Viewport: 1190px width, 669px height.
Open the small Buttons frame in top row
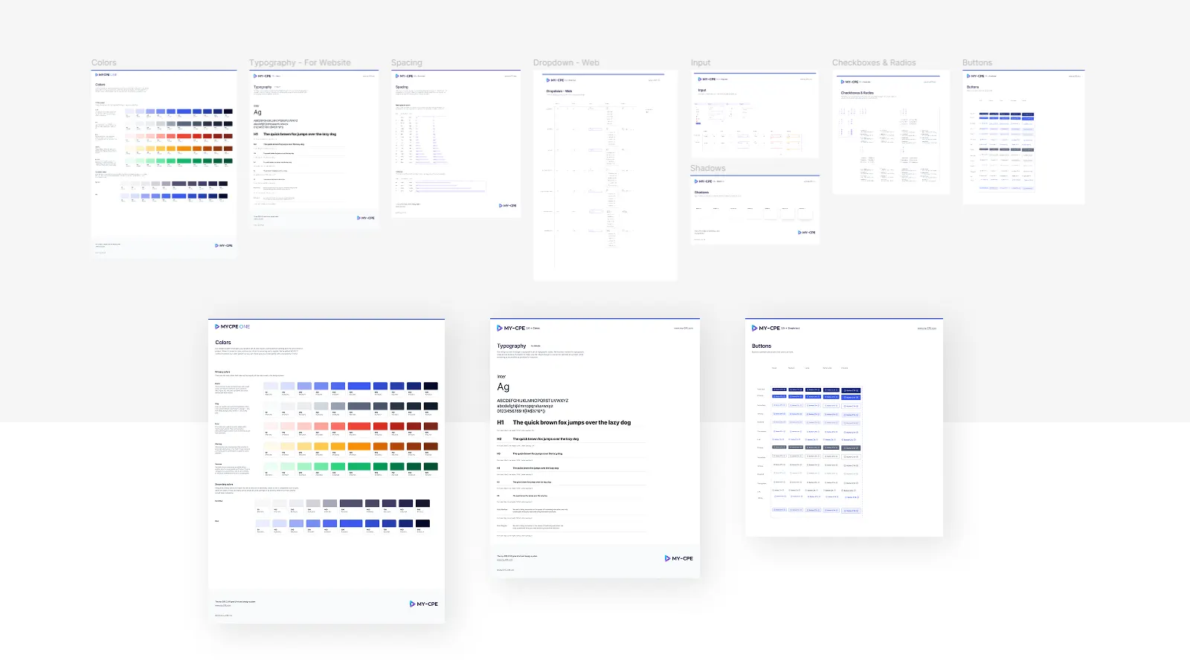coord(1023,138)
